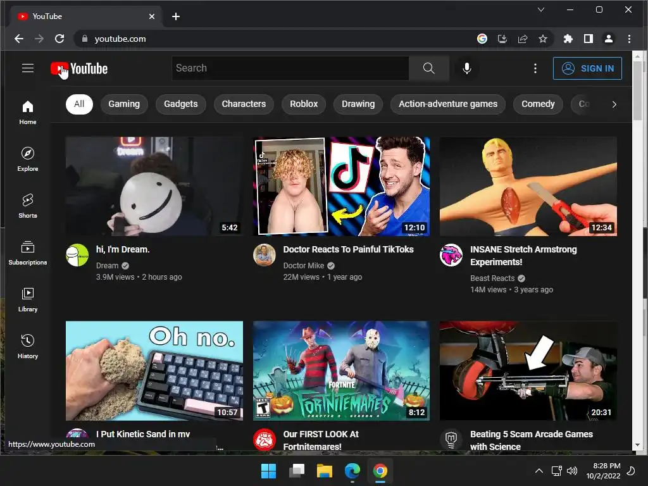This screenshot has height=486, width=648.
Task: Open Chrome three-dot menu
Action: point(630,39)
